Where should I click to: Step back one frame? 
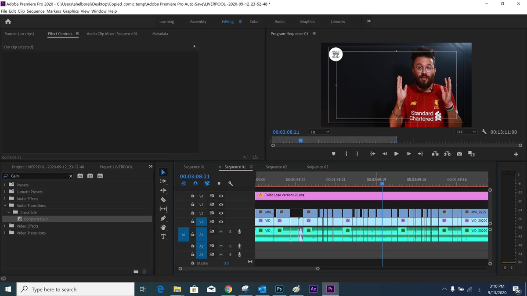pos(385,154)
